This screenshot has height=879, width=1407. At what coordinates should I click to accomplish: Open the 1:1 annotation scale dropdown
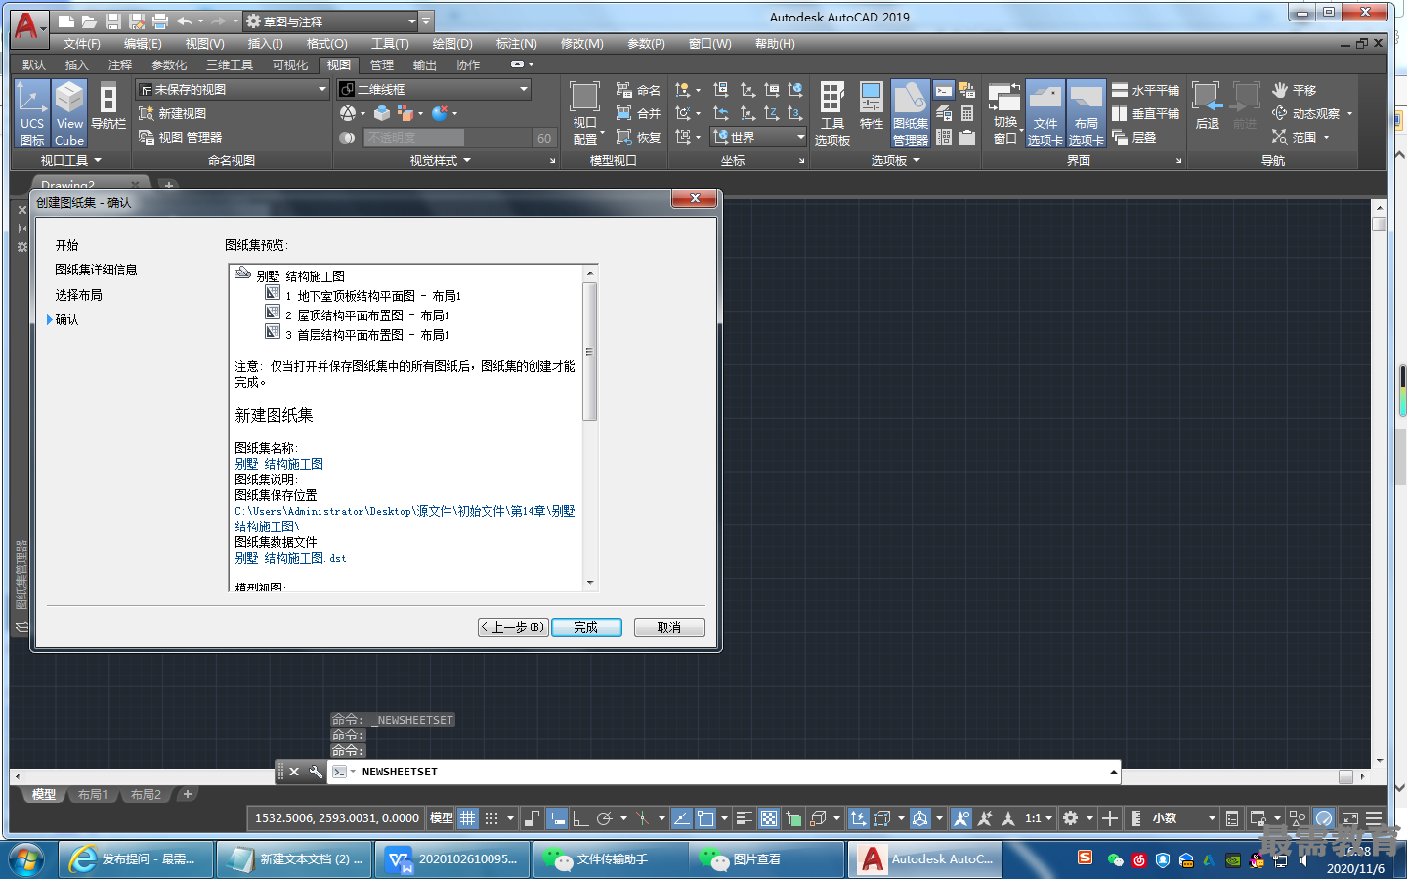1039,817
